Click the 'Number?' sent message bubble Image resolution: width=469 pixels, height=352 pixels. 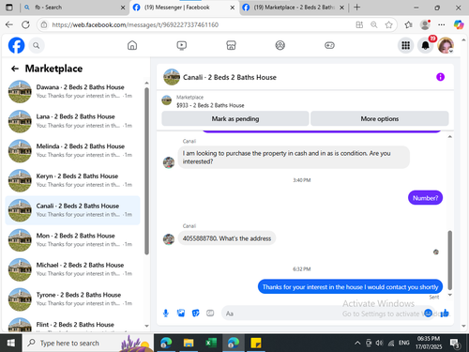(425, 198)
